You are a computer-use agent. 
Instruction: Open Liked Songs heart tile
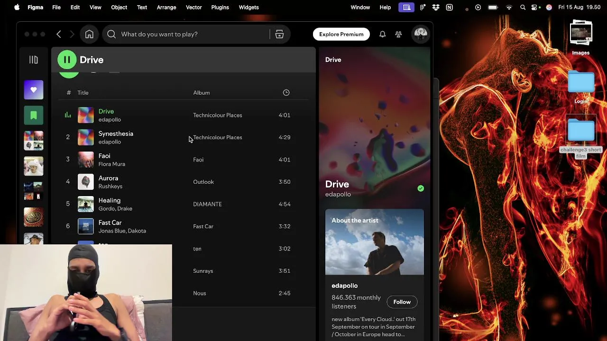point(34,90)
